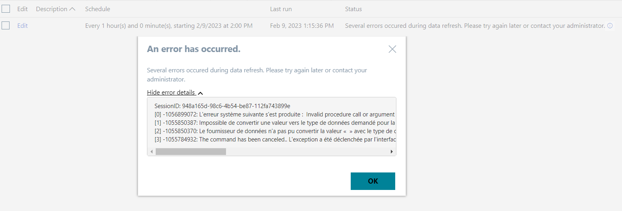Click the scrollbar's left arrow in error details
Screen dimensions: 622x211
pyautogui.click(x=151, y=152)
